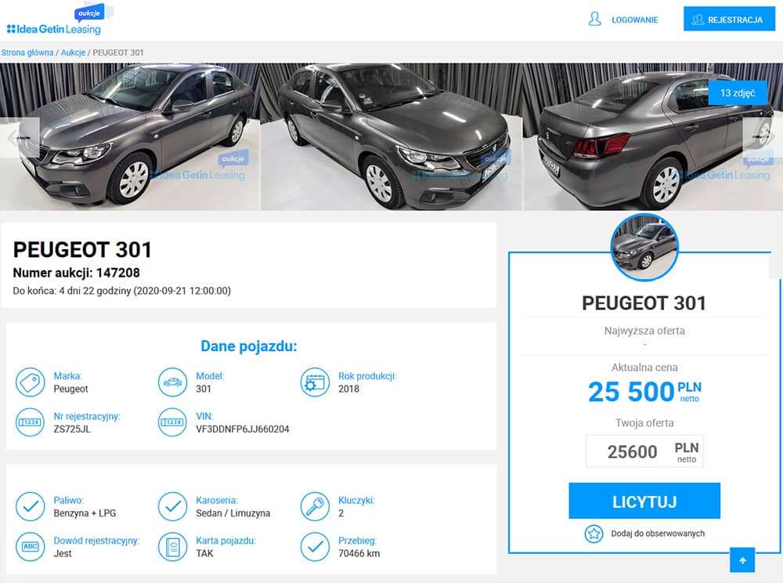
Task: Go to Strona główna breadcrumb
Action: click(x=27, y=53)
